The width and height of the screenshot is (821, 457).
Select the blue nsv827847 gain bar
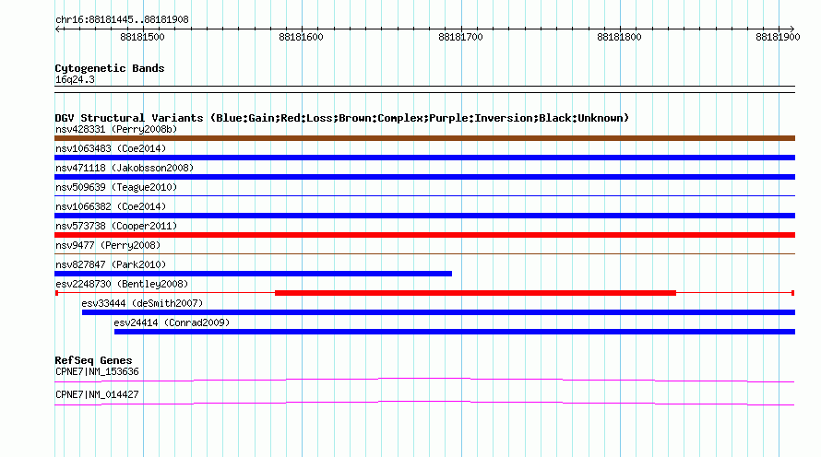[x=253, y=274]
